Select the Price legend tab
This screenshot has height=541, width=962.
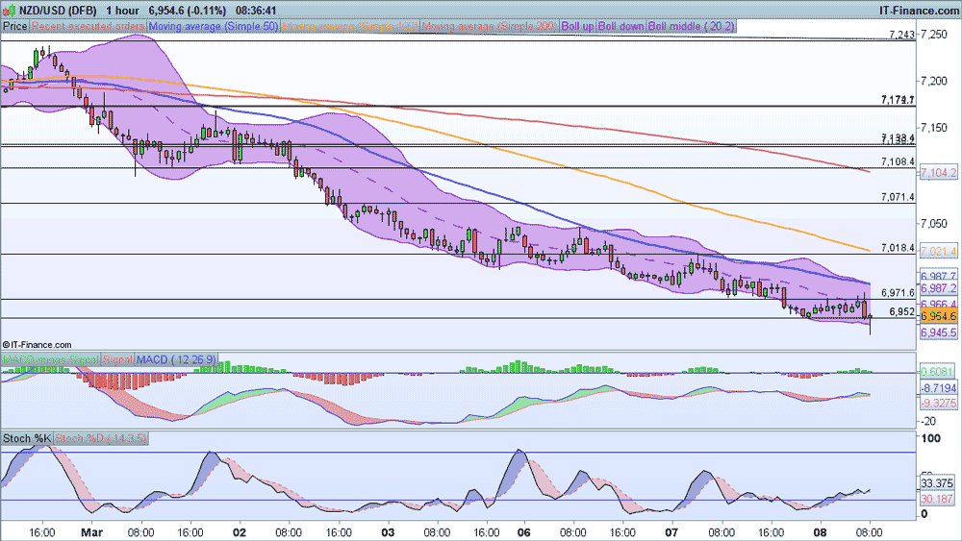point(15,26)
